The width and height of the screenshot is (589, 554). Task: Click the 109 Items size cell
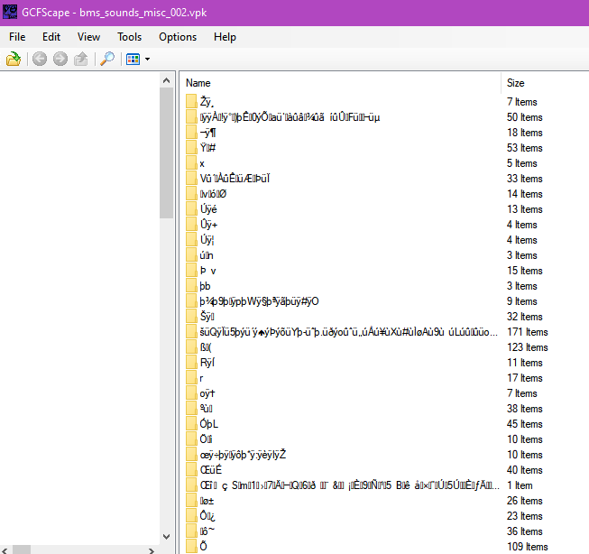pyautogui.click(x=528, y=547)
